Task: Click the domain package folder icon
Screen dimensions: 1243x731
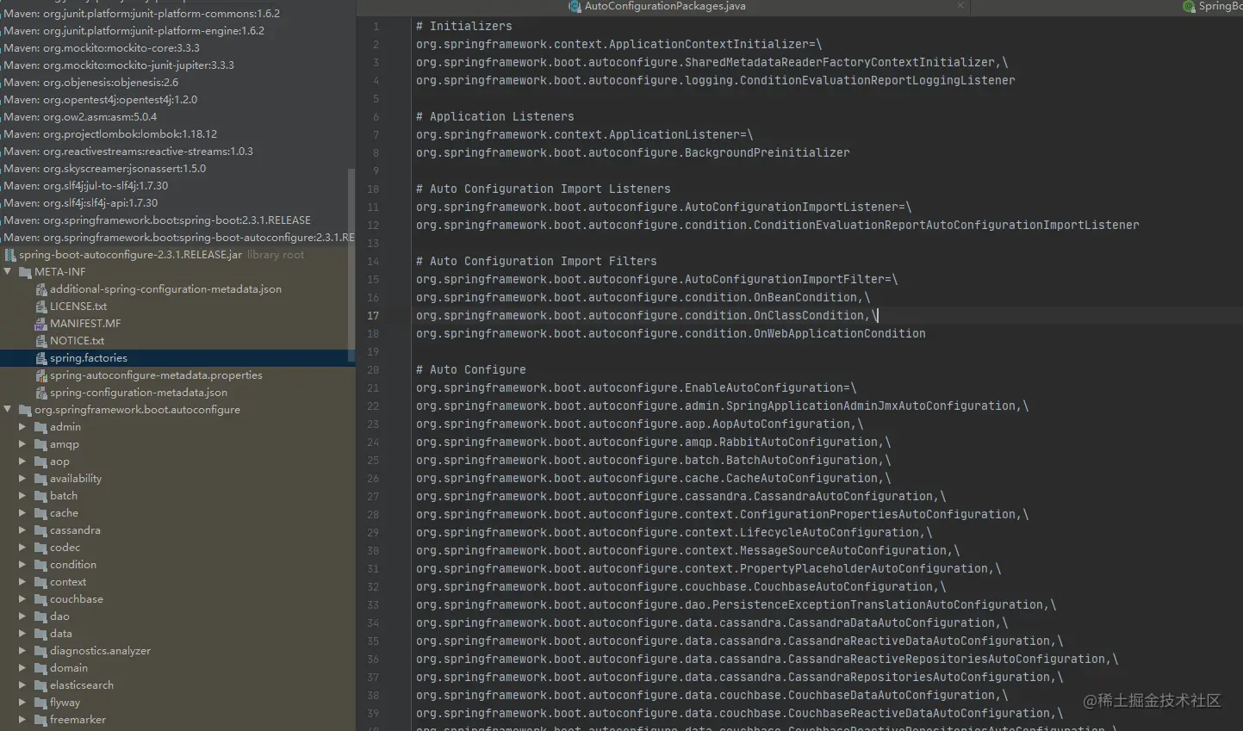Action: point(40,668)
